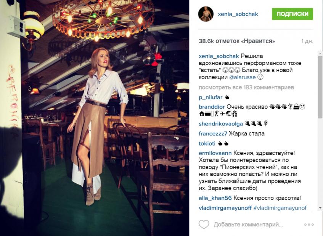Viewport: 323px width, 236px height.
Task: Open the #vladimirgamayunof hashtag
Action: click(280, 208)
